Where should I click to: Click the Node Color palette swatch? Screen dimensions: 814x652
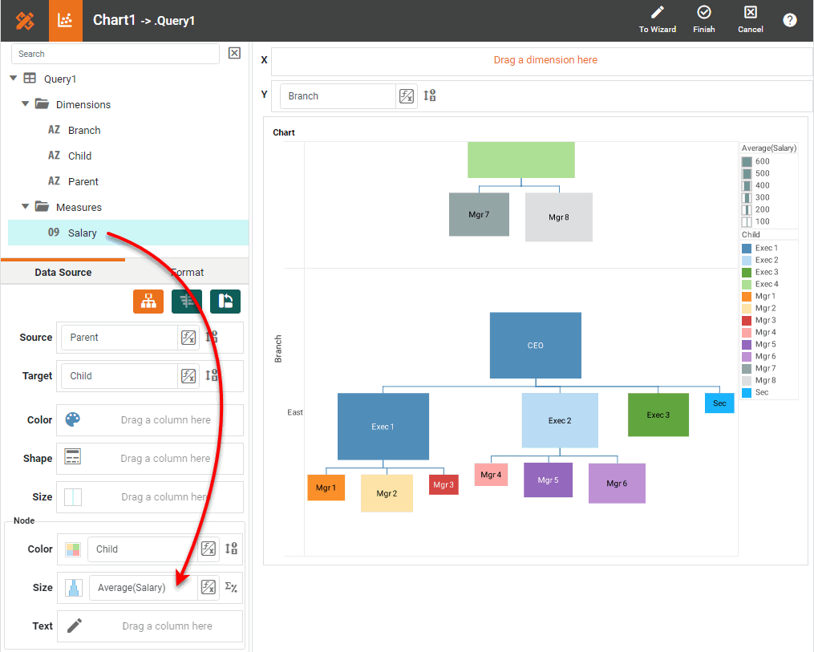(73, 549)
